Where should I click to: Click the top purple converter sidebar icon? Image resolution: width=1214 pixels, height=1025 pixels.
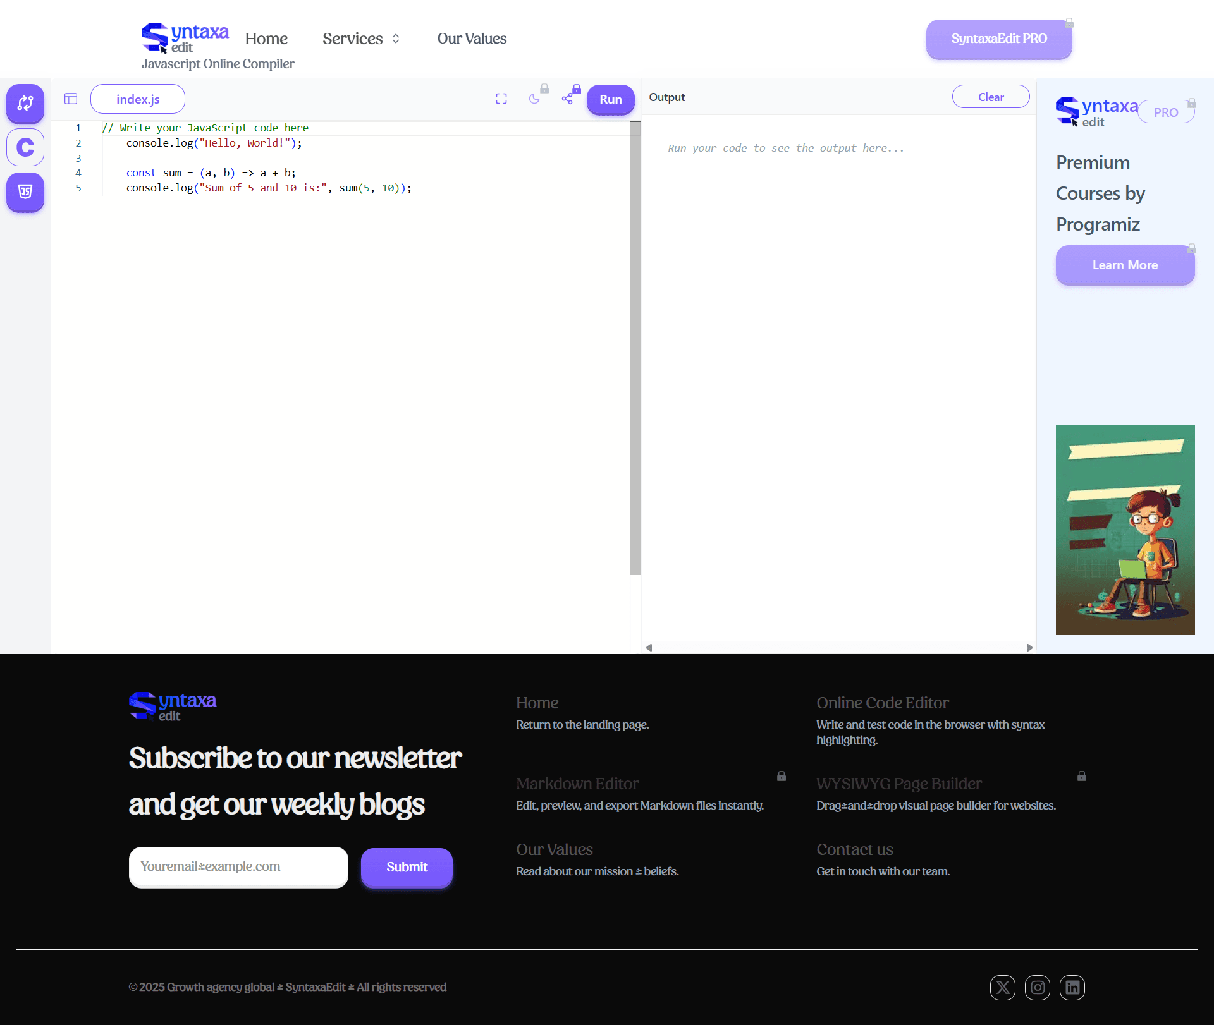click(25, 103)
